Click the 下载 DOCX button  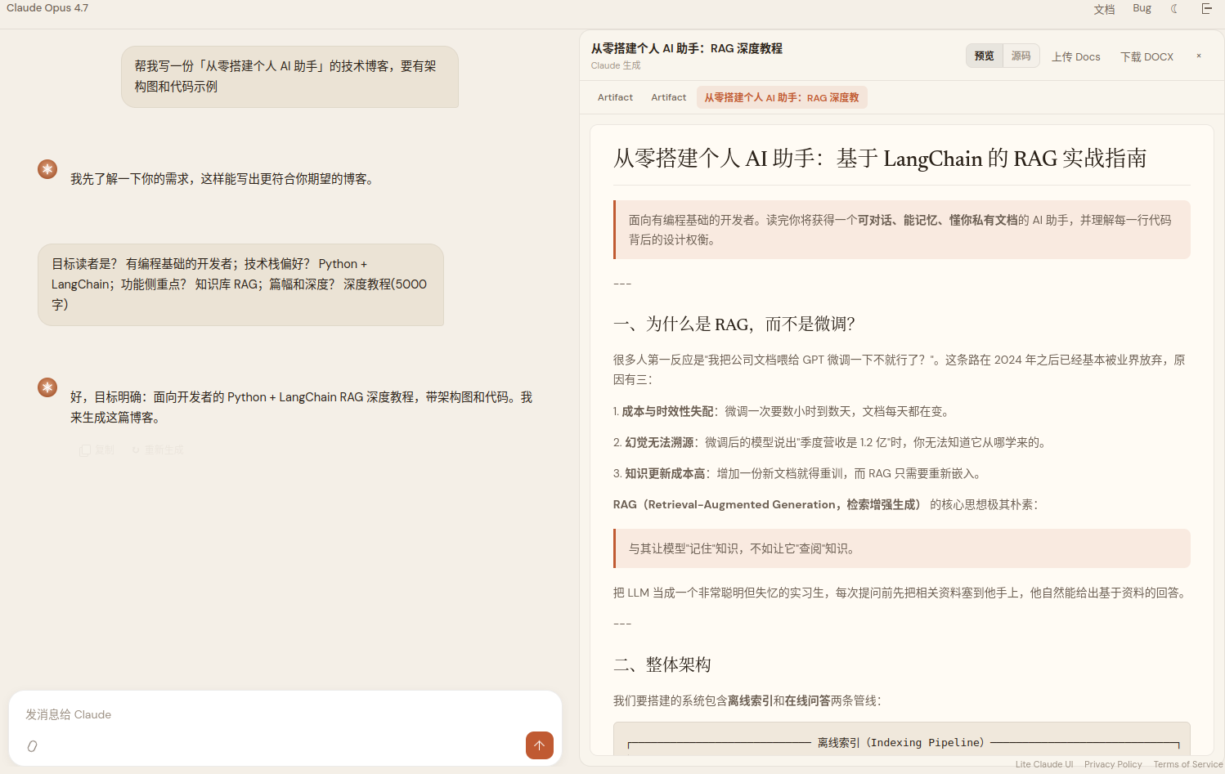(1146, 57)
